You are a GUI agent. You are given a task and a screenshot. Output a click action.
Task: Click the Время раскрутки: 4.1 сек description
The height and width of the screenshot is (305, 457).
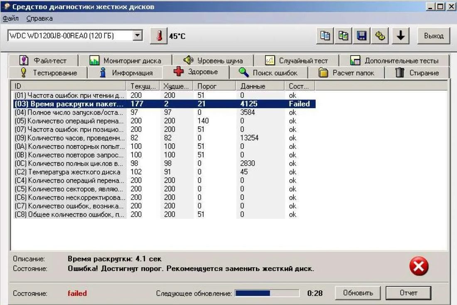[x=115, y=259]
